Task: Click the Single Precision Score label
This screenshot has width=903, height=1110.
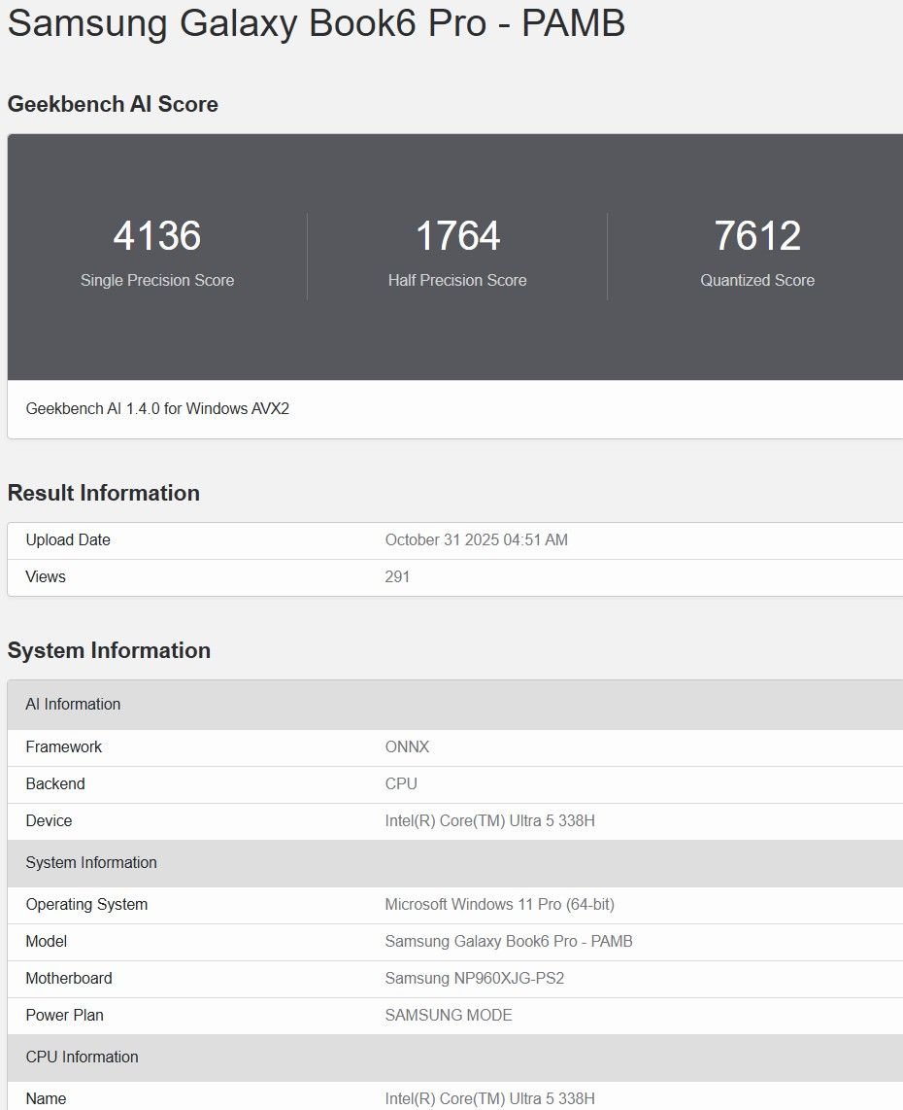Action: pos(157,280)
